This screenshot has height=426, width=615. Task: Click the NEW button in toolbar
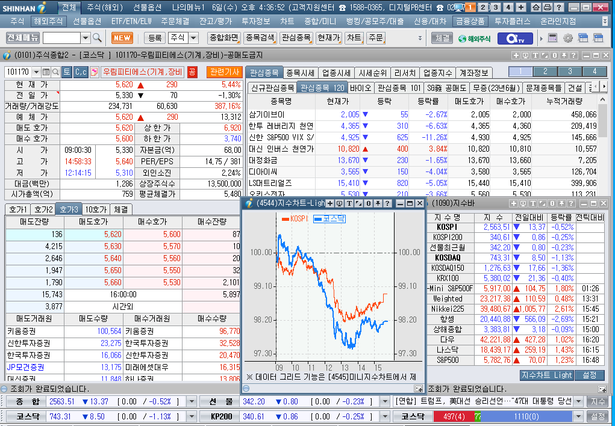click(x=122, y=38)
